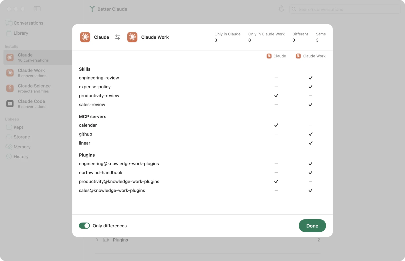Click the Claude Work checkmark for northwind-handbook
405x261 pixels.
coord(311,173)
